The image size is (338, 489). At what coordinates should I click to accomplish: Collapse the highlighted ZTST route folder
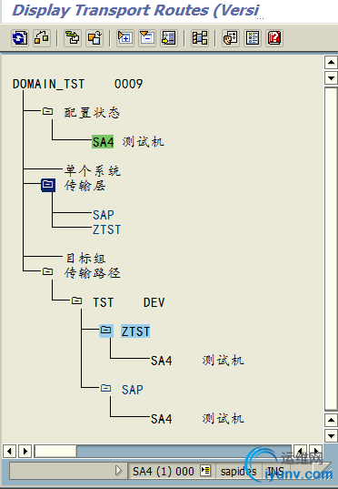[105, 331]
